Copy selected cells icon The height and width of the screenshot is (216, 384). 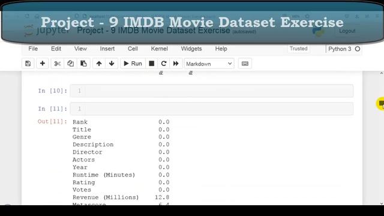tap(71, 64)
